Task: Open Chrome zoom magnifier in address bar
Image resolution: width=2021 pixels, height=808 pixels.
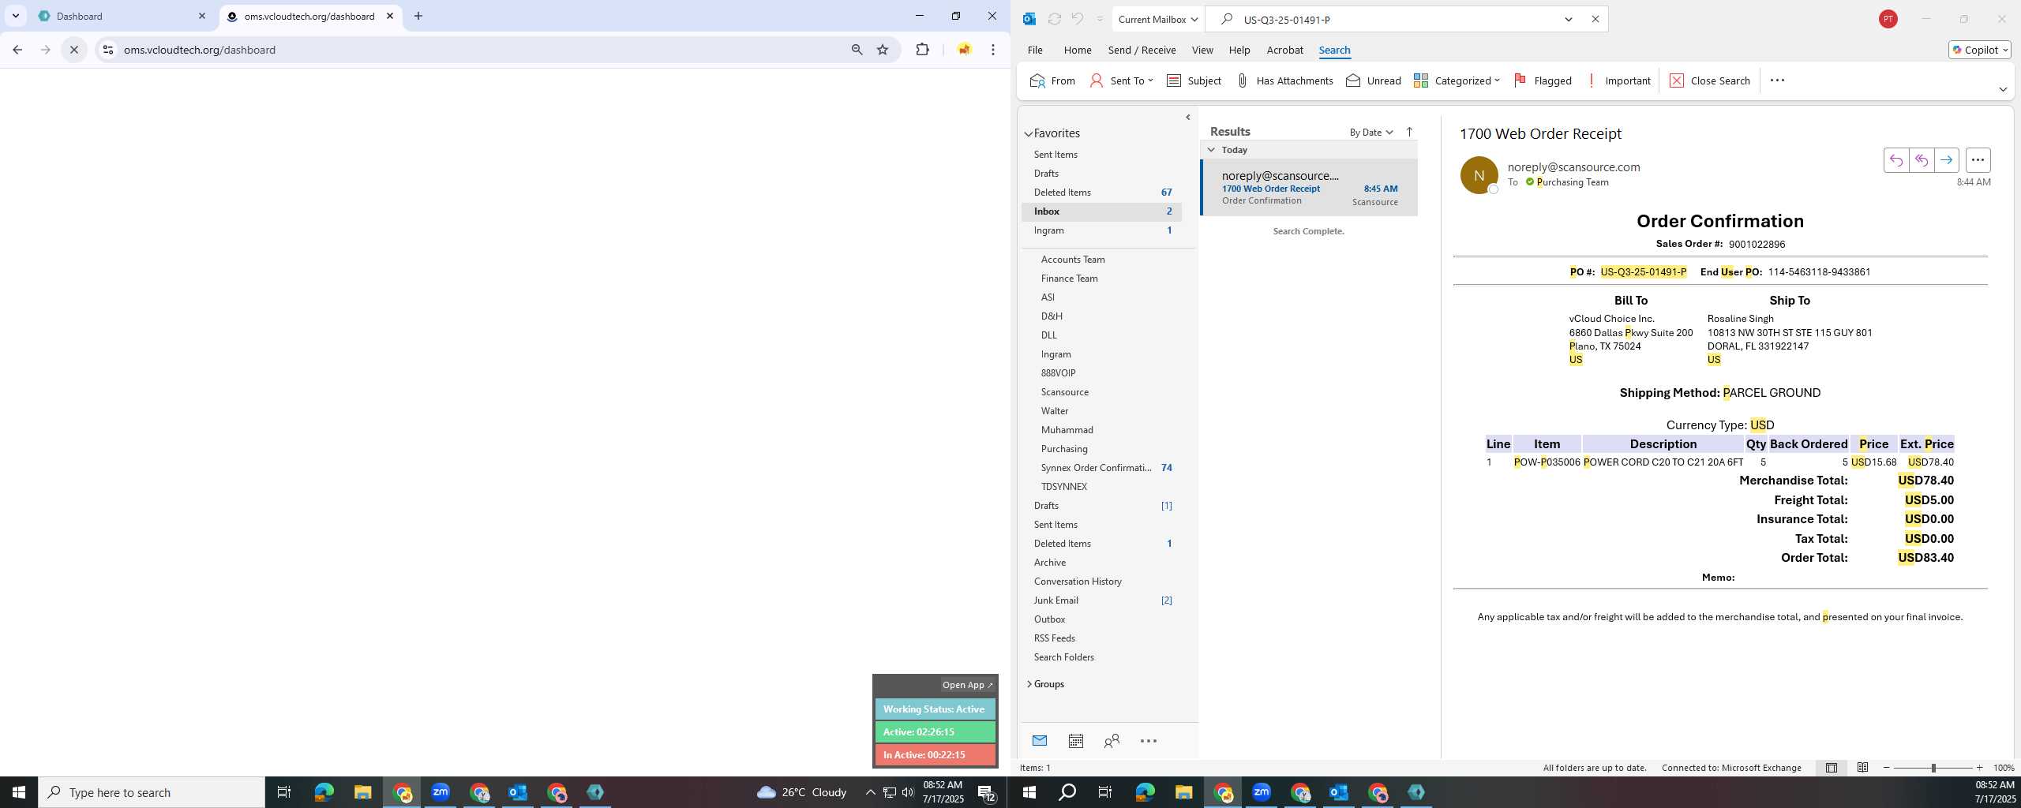Action: click(857, 50)
